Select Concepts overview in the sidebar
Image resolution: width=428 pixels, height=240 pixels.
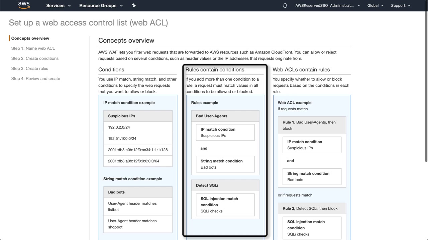(x=30, y=38)
